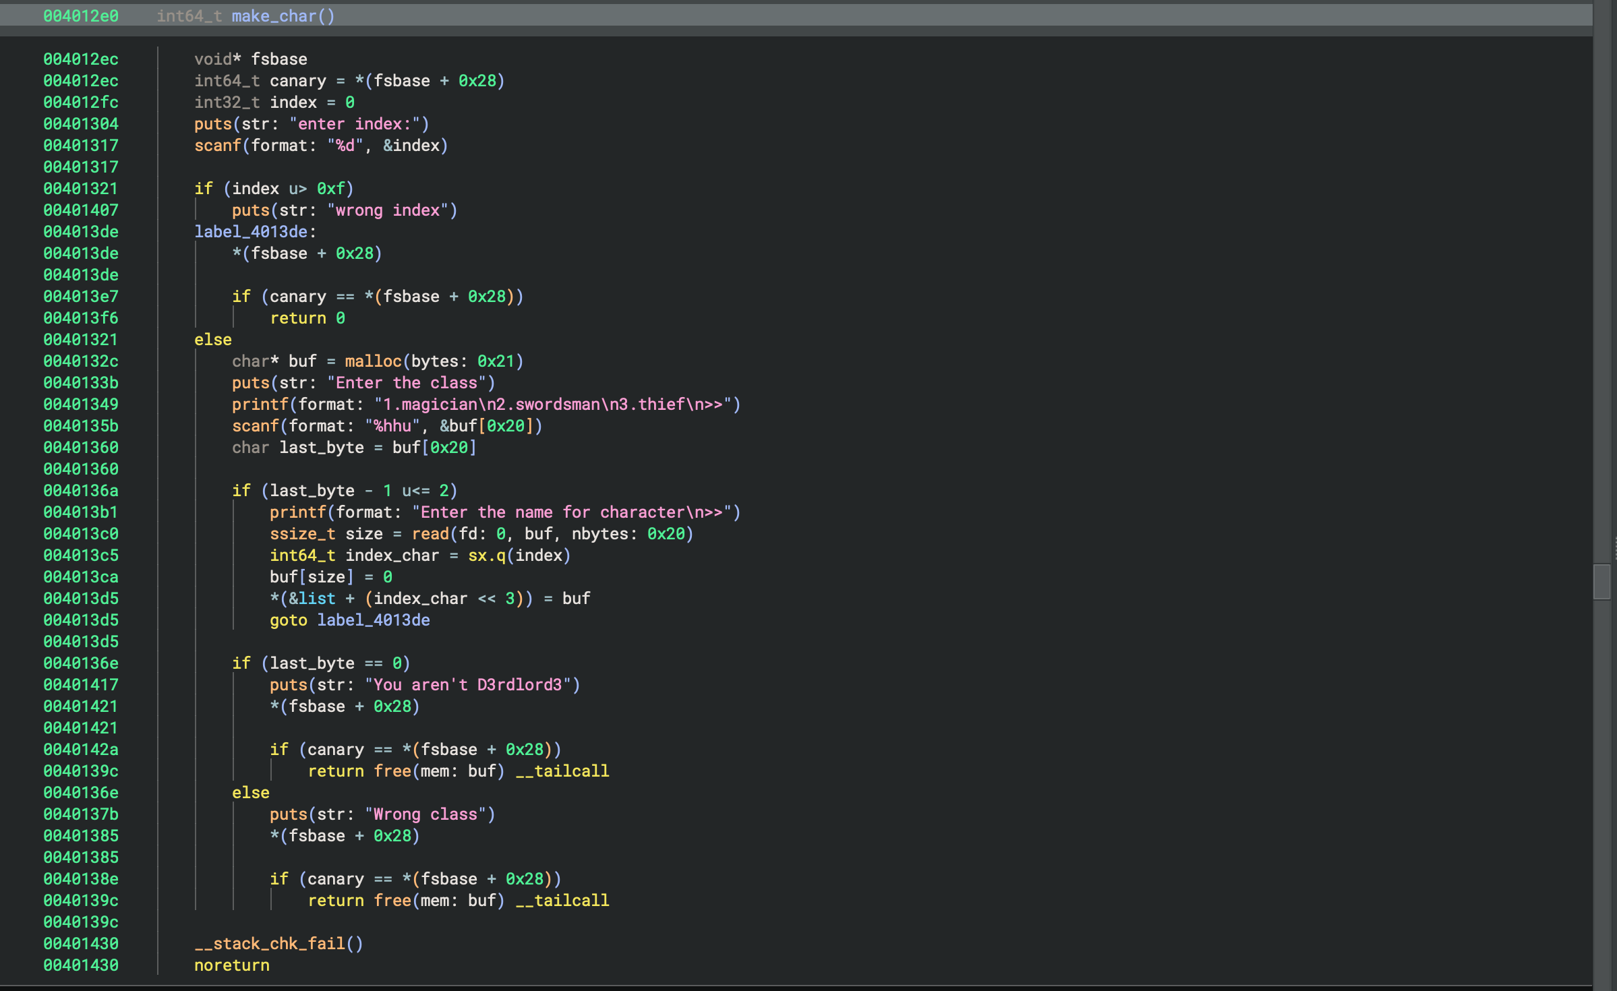Click the splitter handle at right edge
The width and height of the screenshot is (1617, 991).
coord(1615,547)
